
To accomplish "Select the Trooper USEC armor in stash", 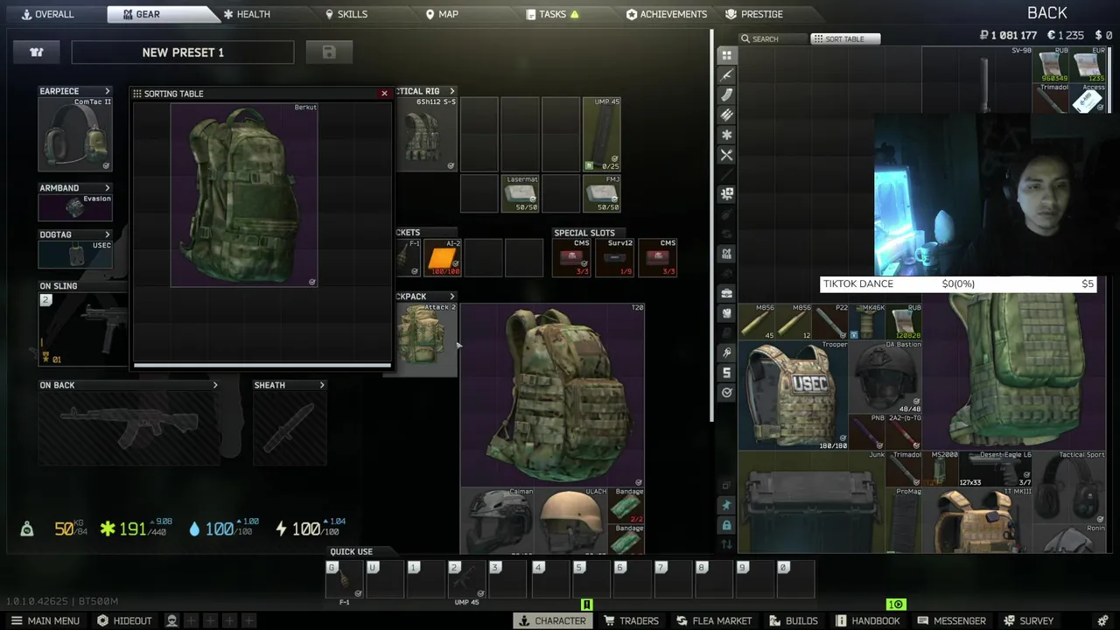I will coord(794,395).
